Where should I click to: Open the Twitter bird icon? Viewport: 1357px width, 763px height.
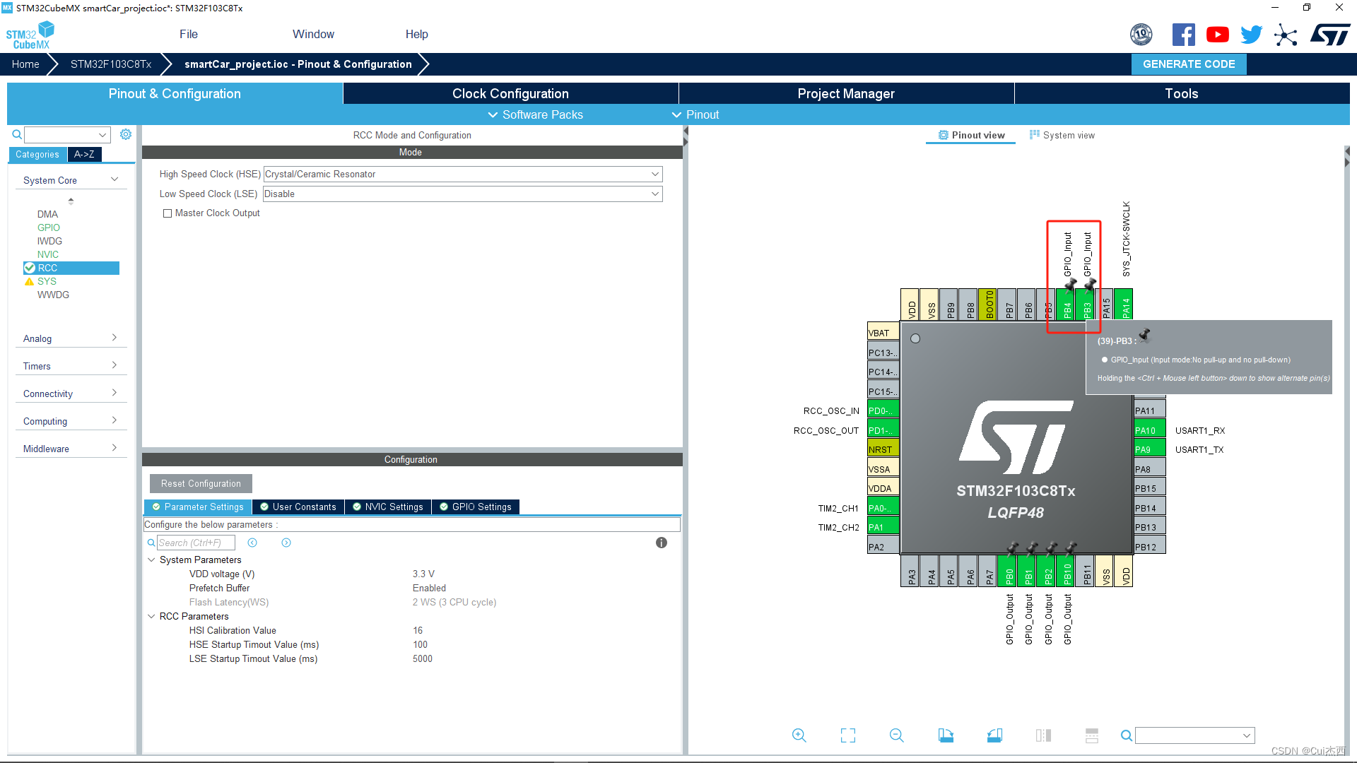pyautogui.click(x=1251, y=35)
